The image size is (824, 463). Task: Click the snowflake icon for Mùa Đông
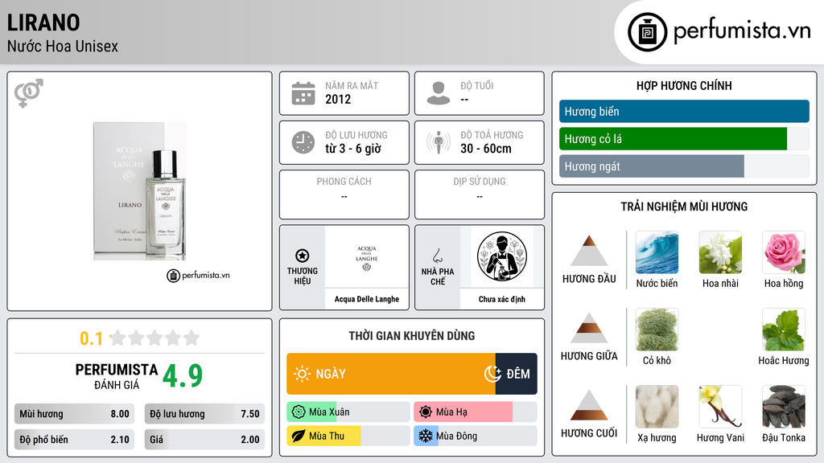tap(426, 436)
